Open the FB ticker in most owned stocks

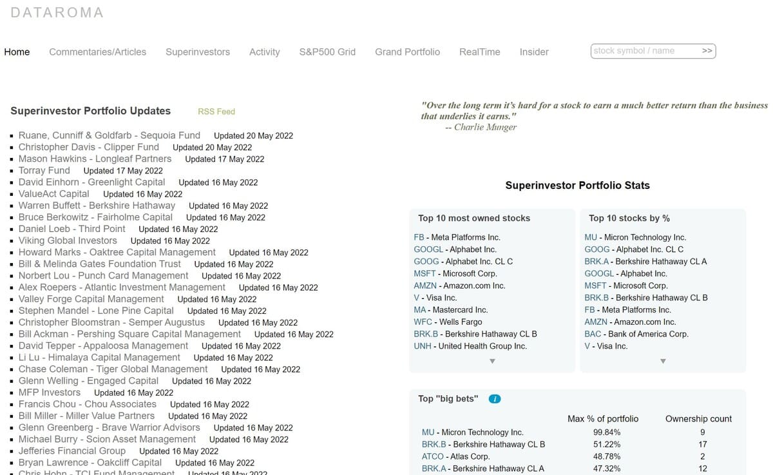pos(419,237)
